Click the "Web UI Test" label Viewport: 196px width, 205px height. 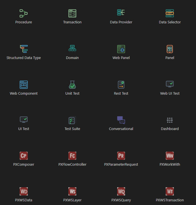point(170,94)
